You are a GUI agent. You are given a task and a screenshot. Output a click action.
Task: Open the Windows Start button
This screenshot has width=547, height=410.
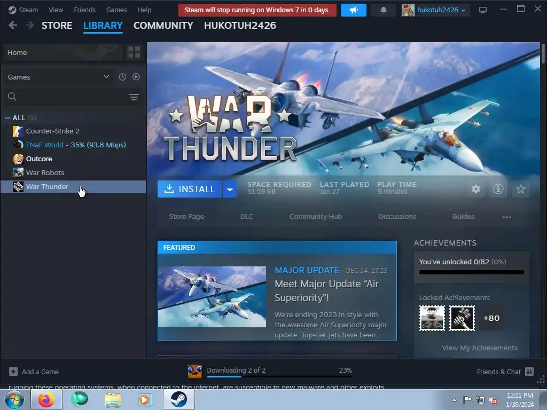pos(14,399)
